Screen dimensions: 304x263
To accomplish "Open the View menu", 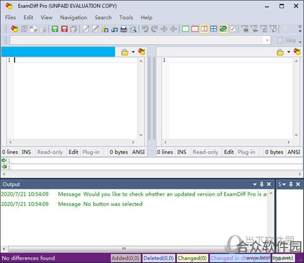I will click(46, 17).
